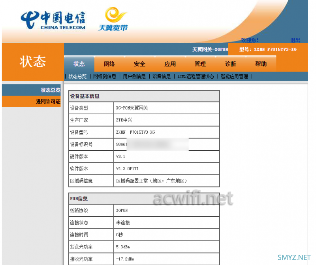Click the 连接时间 label cell

point(91,235)
